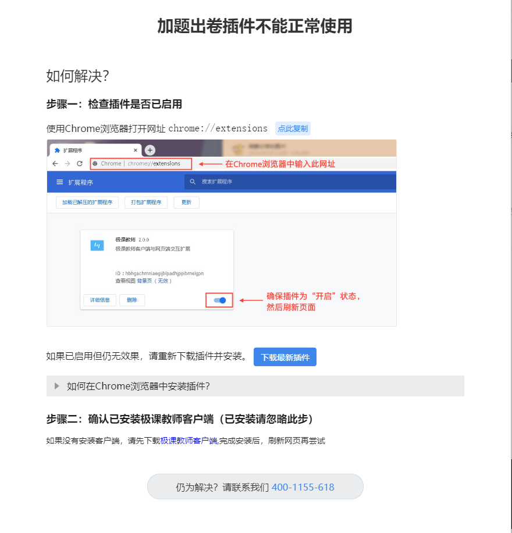Click the new tab plus icon in screenshot
The height and width of the screenshot is (533, 512).
[150, 150]
